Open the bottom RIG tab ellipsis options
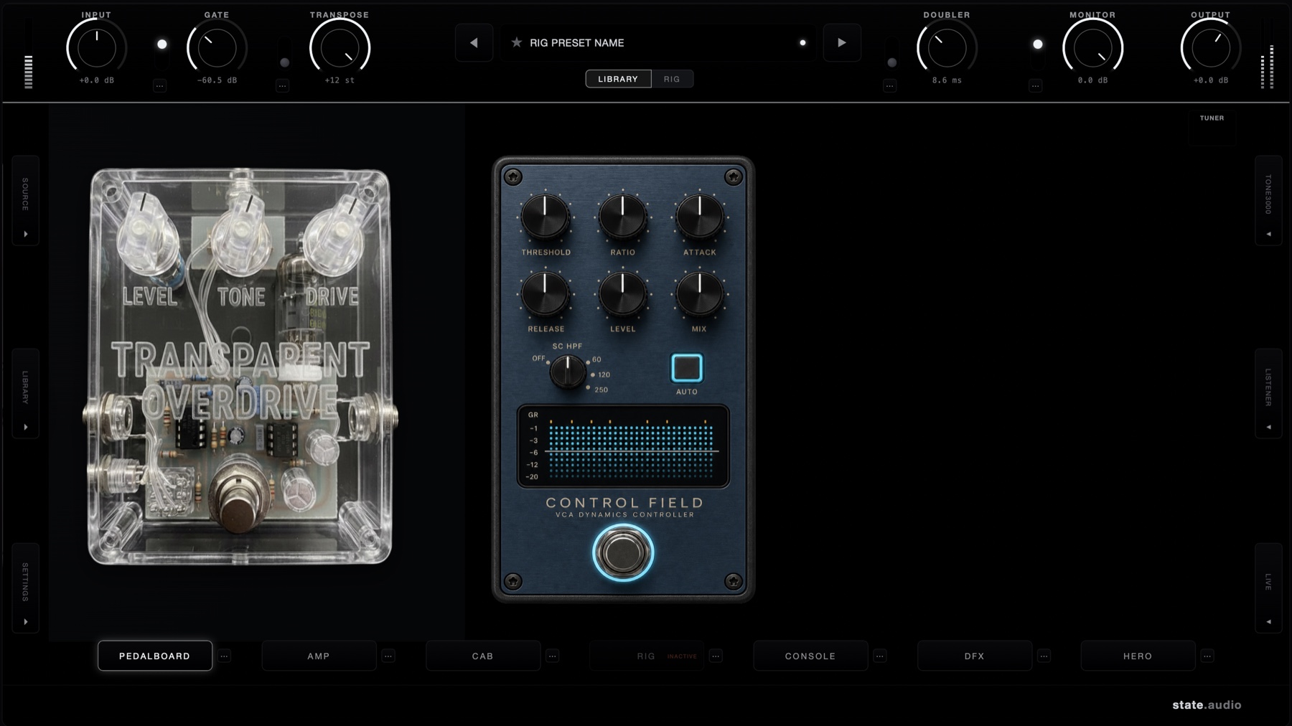 tap(716, 656)
